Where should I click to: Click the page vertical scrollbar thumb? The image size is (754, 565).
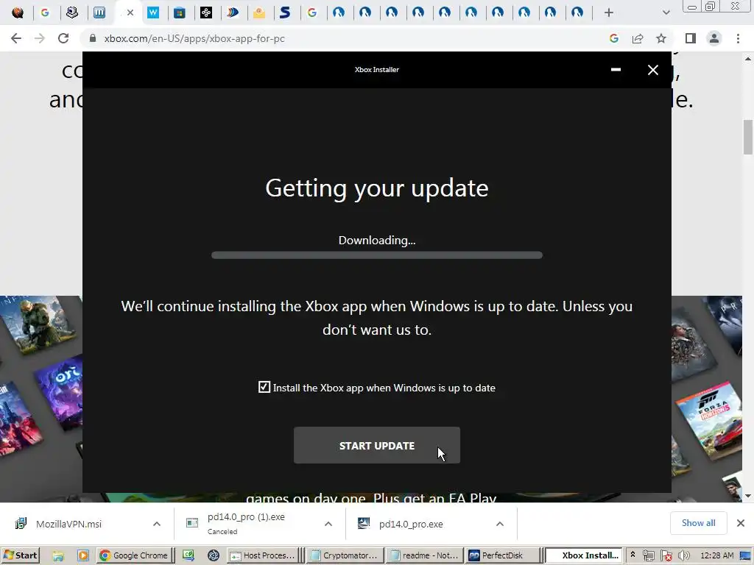click(748, 138)
